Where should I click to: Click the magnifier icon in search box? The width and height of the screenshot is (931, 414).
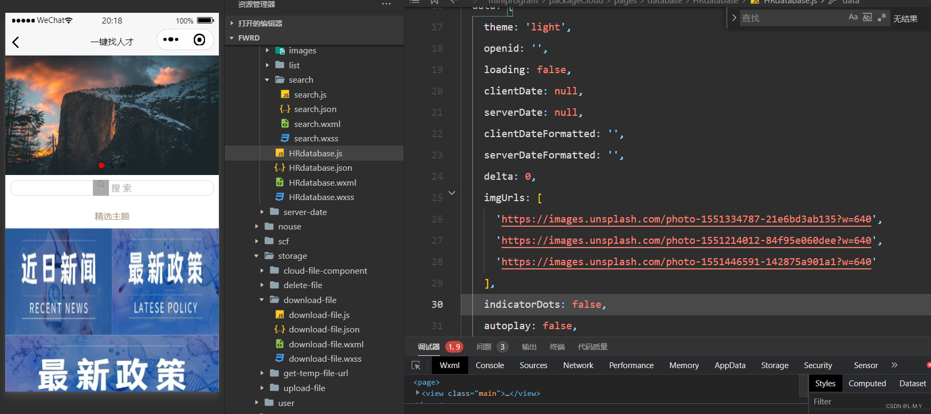100,186
